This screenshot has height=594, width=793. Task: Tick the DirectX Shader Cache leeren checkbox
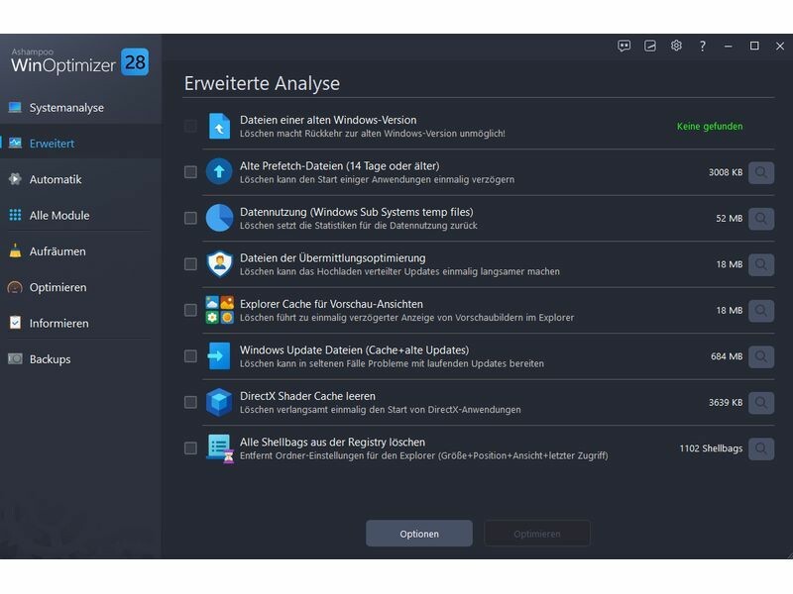click(190, 402)
